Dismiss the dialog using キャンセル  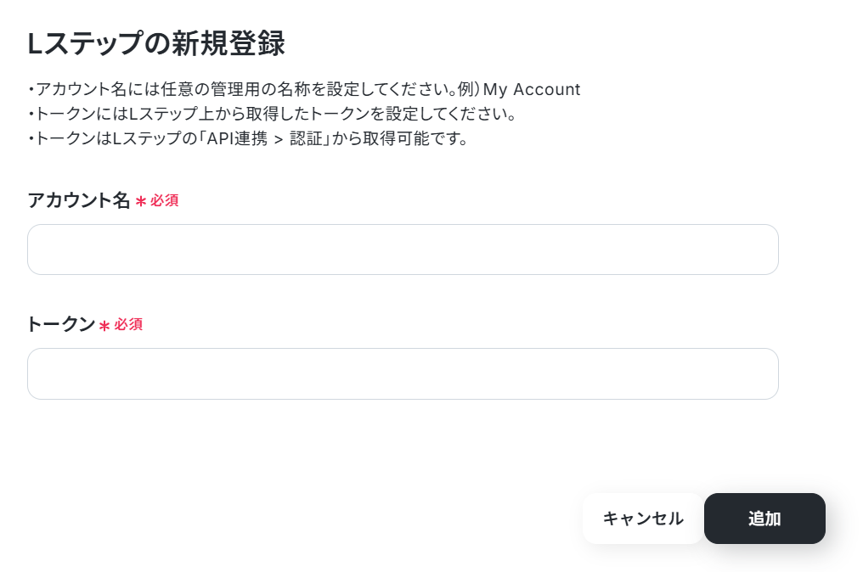pos(643,518)
